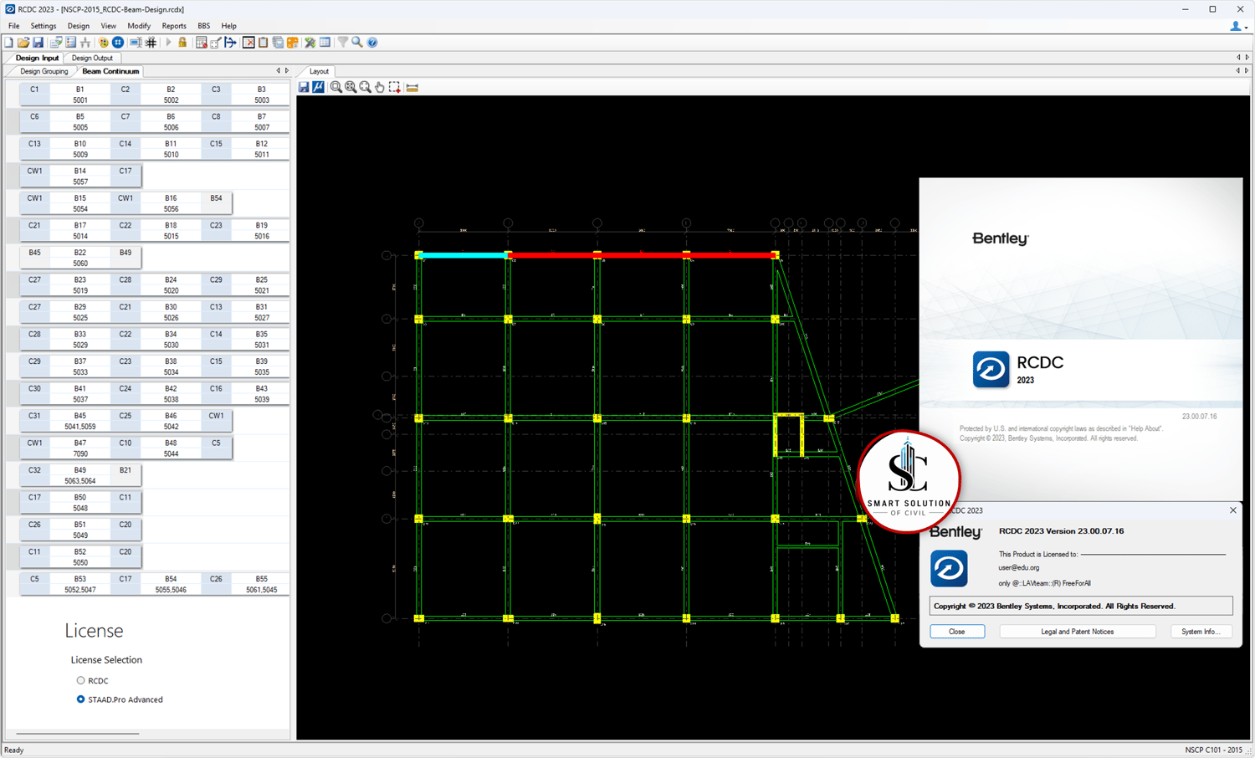Open a project with the folder icon
Screen dimensions: 1255x758
[23, 43]
